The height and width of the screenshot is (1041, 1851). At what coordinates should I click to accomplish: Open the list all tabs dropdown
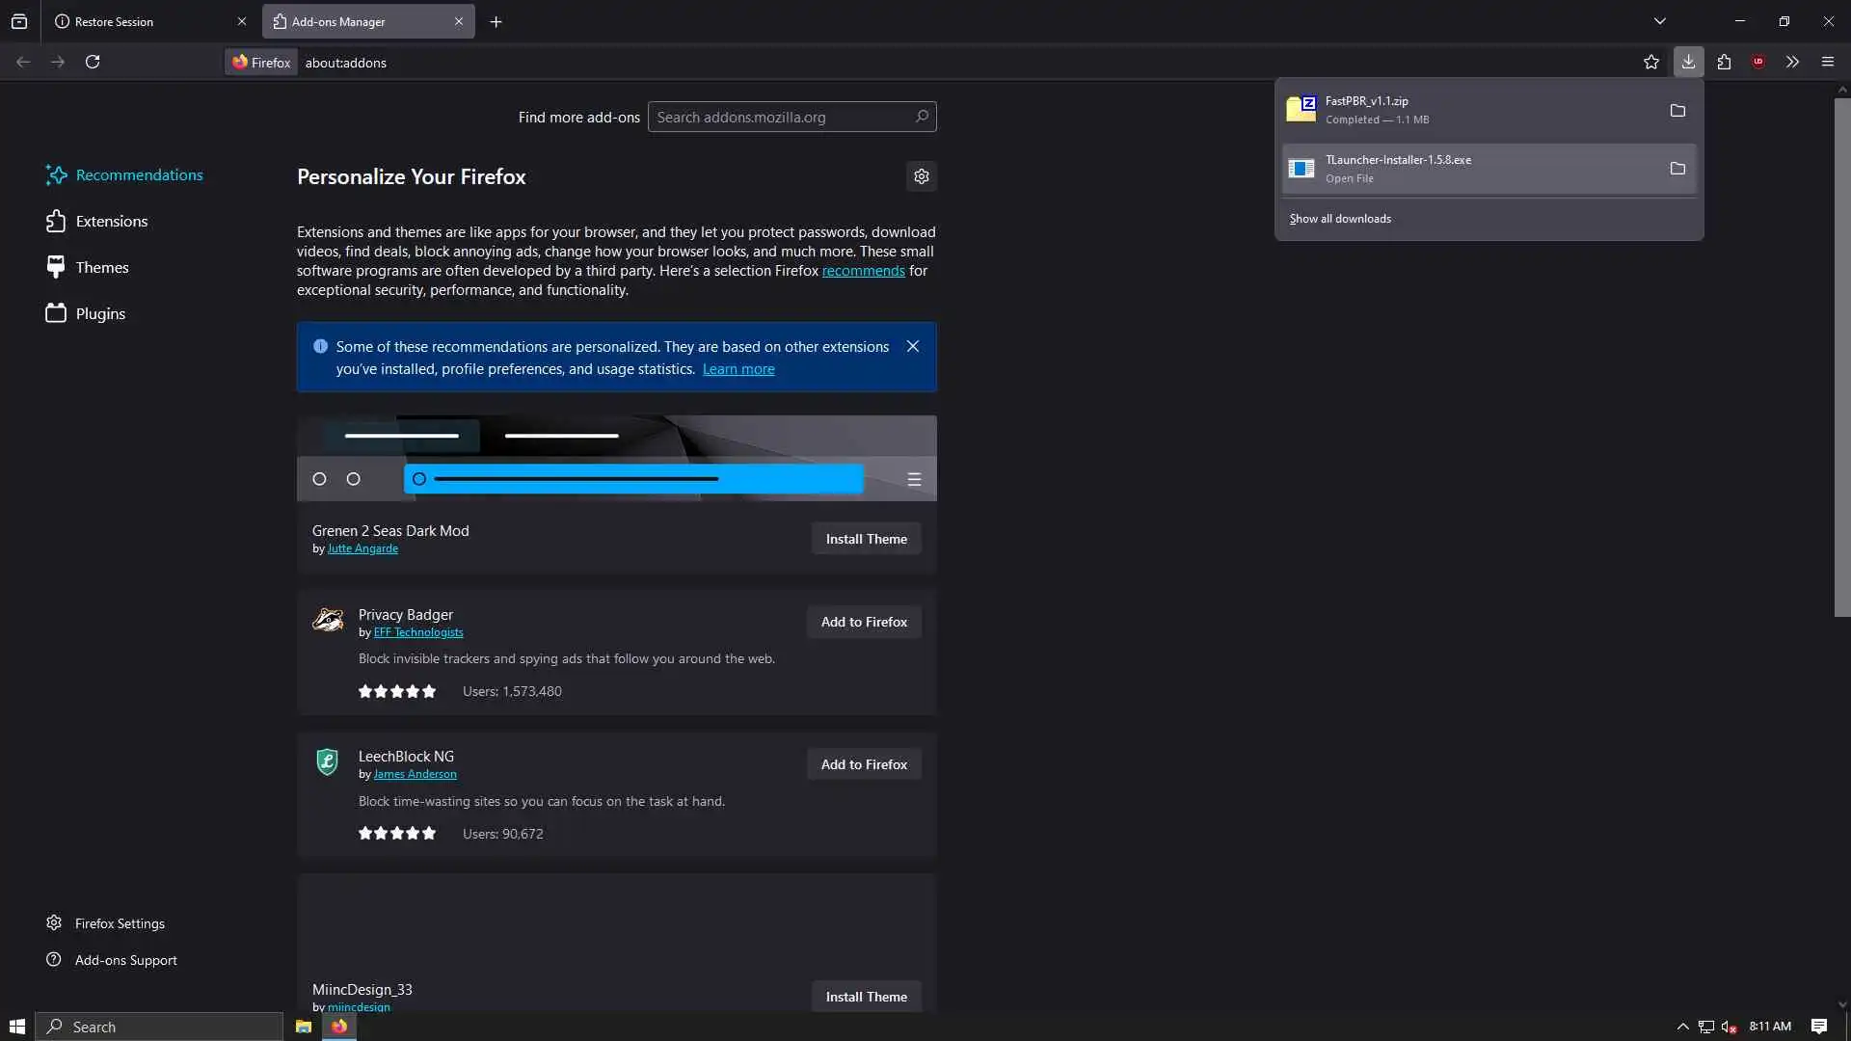[1660, 21]
